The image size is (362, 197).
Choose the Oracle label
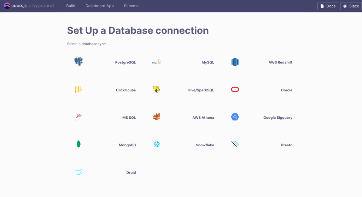(x=286, y=90)
